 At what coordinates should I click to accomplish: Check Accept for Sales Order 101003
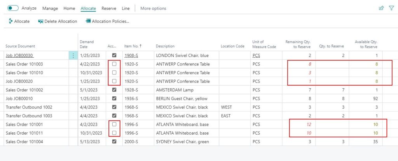coord(114,64)
